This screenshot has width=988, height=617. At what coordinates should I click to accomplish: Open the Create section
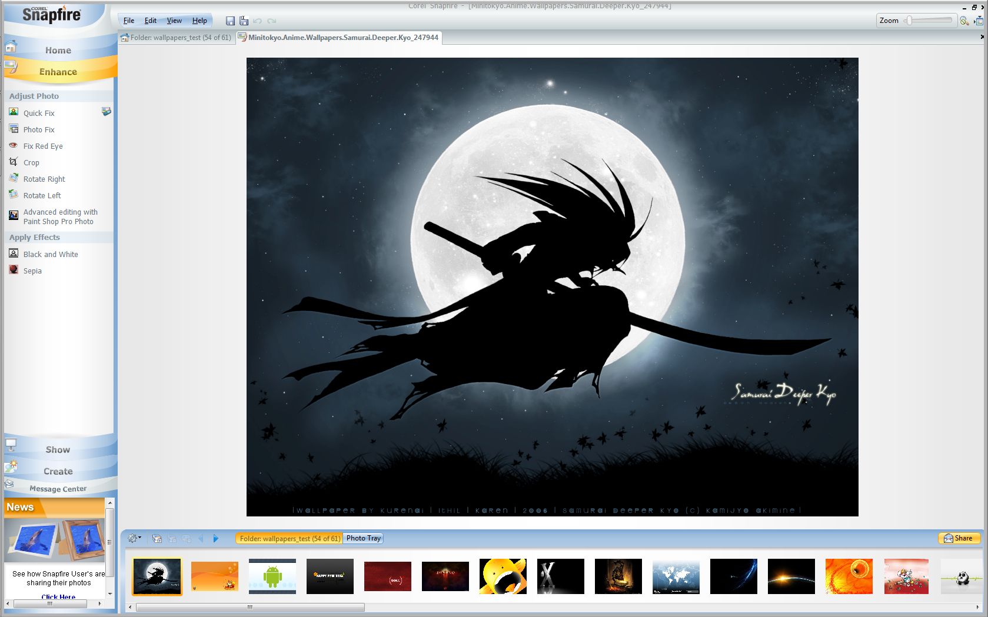[58, 472]
